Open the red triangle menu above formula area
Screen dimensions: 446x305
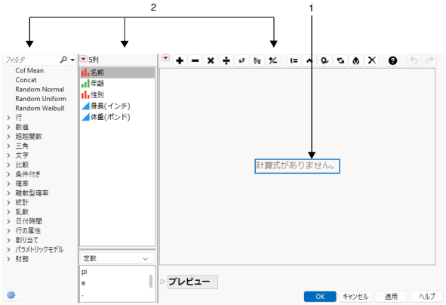(165, 58)
